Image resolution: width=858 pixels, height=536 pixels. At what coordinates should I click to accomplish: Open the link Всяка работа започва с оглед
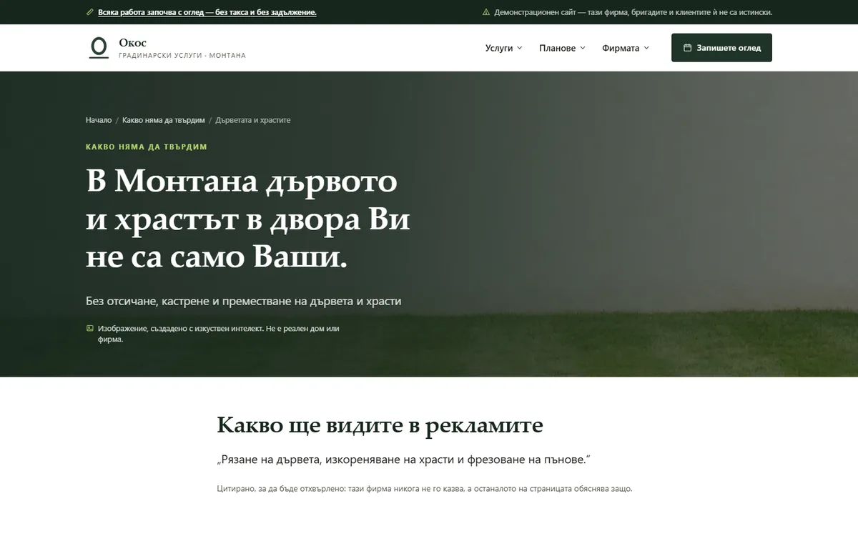[207, 12]
